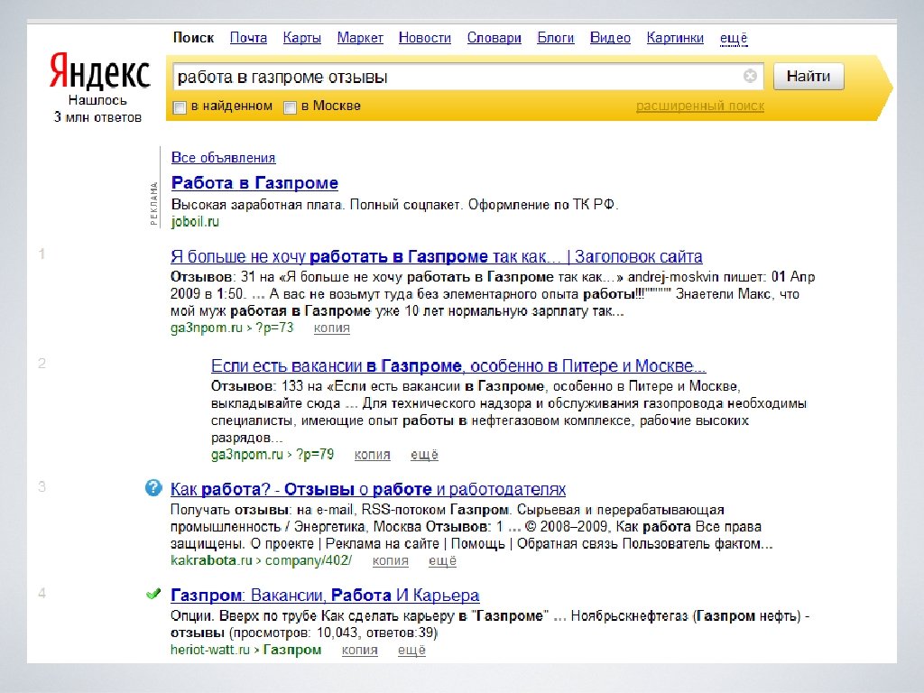This screenshot has height=693, width=924.
Task: Click "Все объявления" link
Action: (x=223, y=158)
